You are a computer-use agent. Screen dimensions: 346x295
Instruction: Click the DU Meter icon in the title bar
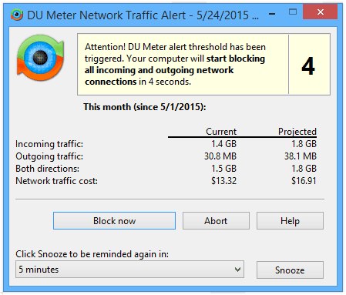tap(17, 15)
